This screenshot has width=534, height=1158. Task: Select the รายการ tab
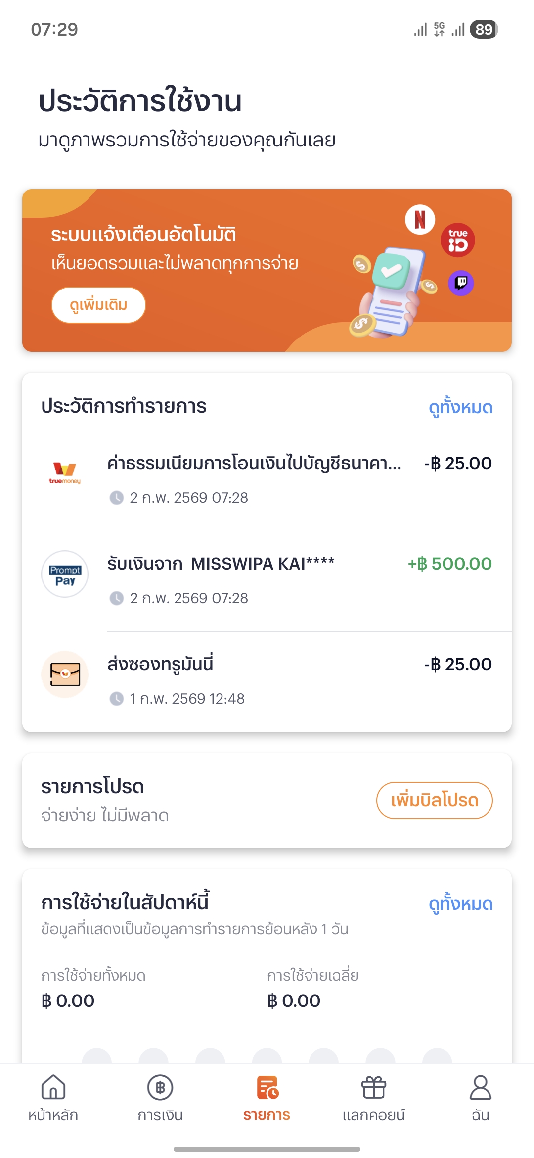point(267,1097)
